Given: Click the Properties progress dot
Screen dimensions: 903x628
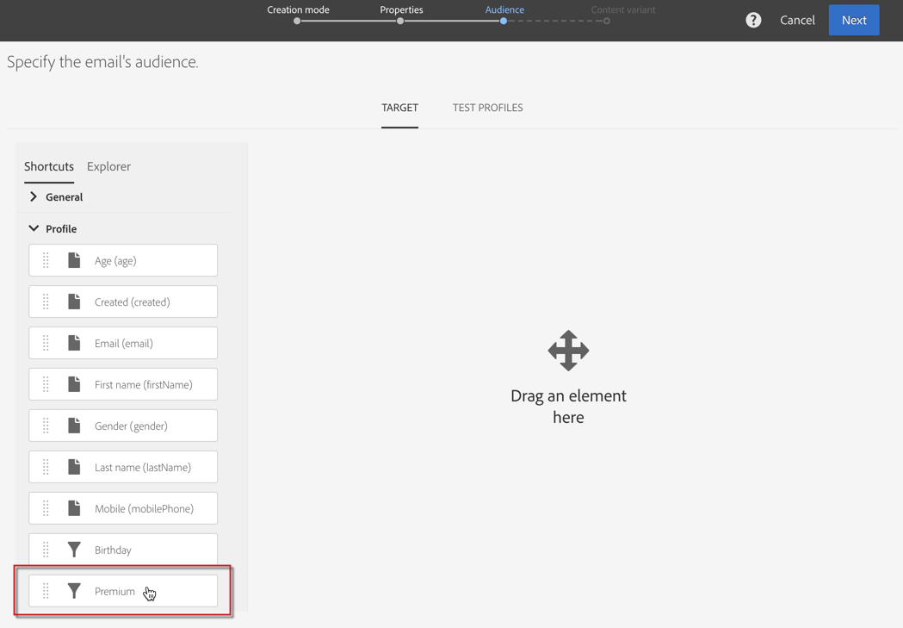Looking at the screenshot, I should pos(400,22).
